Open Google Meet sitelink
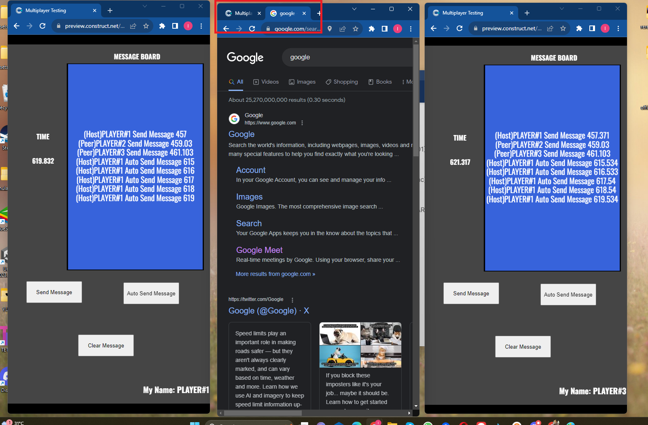Viewport: 648px width, 425px height. coord(259,250)
